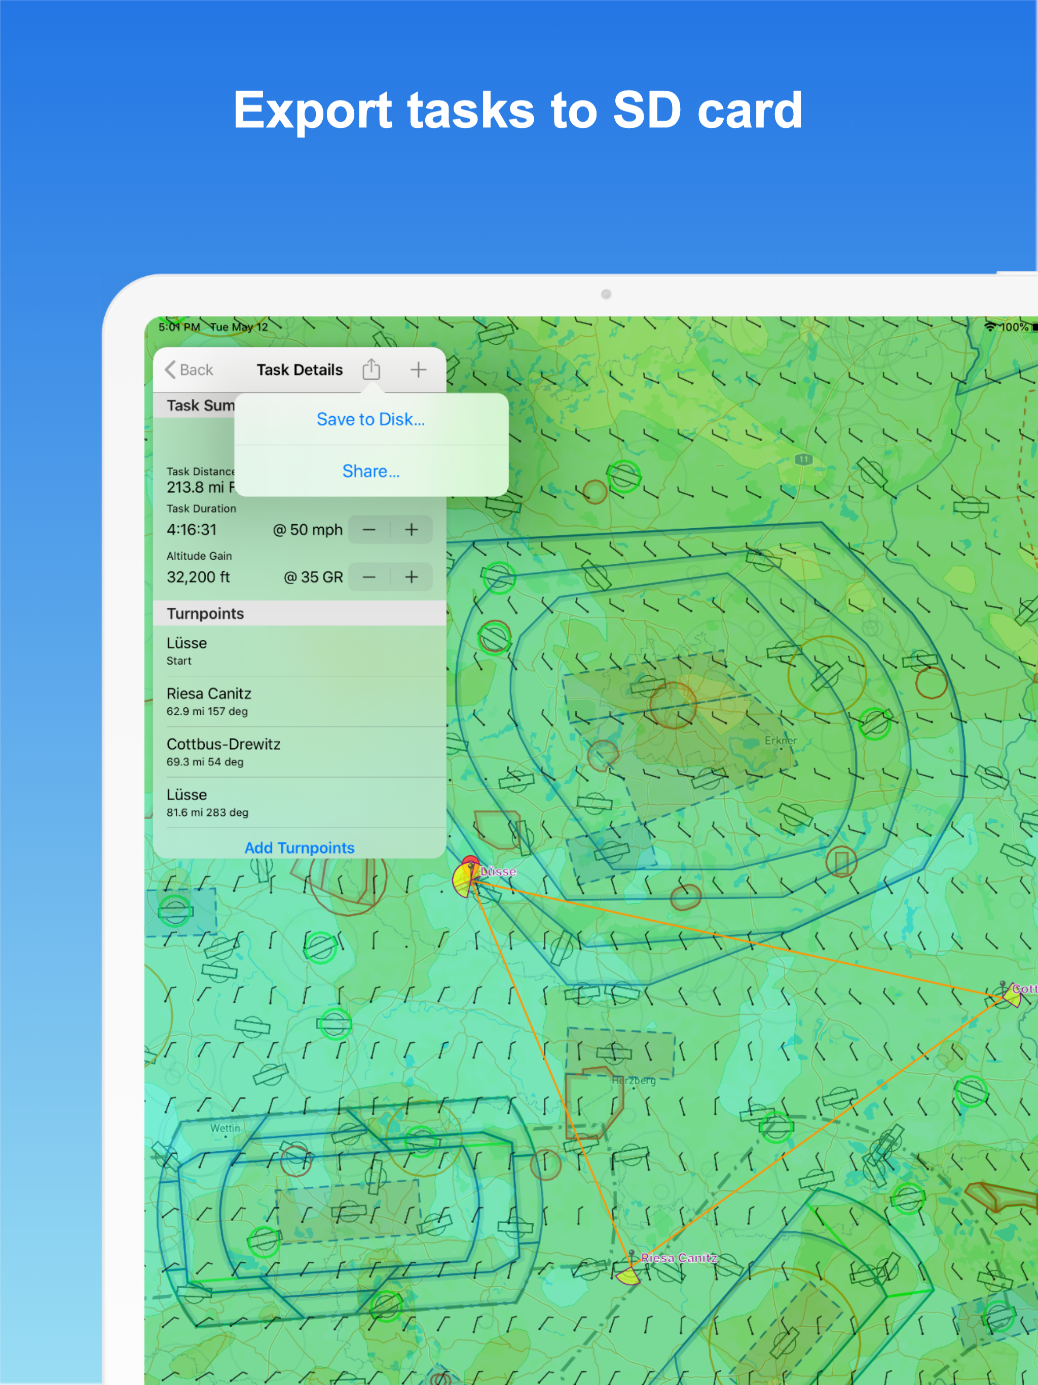Decrease task speed with minus stepper

[x=369, y=530]
